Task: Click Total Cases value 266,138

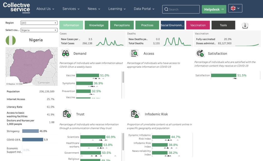Action: click(x=87, y=43)
